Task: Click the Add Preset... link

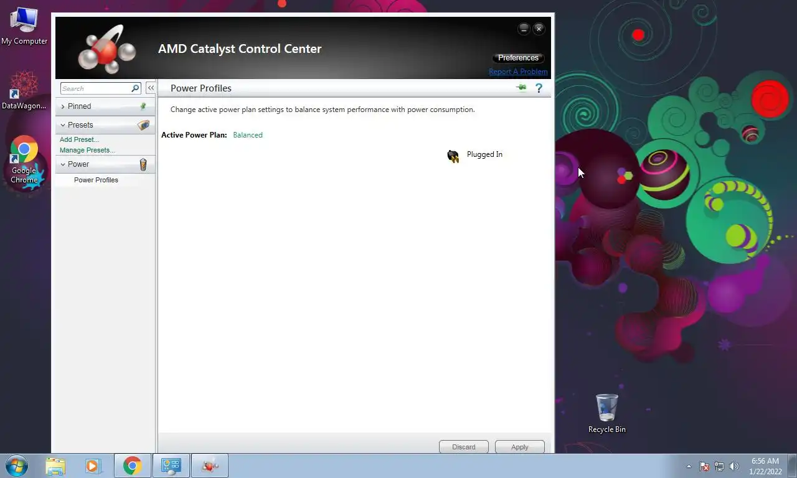Action: click(79, 139)
